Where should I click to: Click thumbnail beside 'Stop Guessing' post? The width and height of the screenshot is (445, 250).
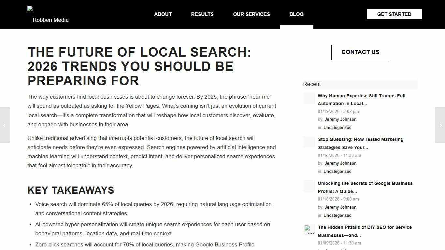point(309,142)
